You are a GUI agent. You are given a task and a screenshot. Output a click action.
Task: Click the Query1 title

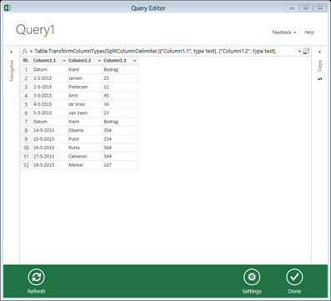(35, 29)
